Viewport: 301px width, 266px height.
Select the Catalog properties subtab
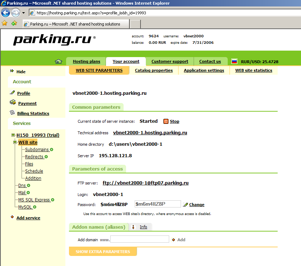[154, 70]
